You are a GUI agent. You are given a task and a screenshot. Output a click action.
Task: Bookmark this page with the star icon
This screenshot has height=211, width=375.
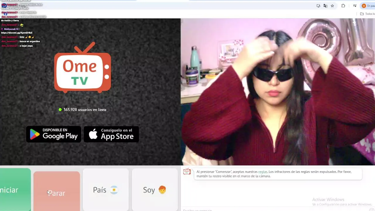332,6
